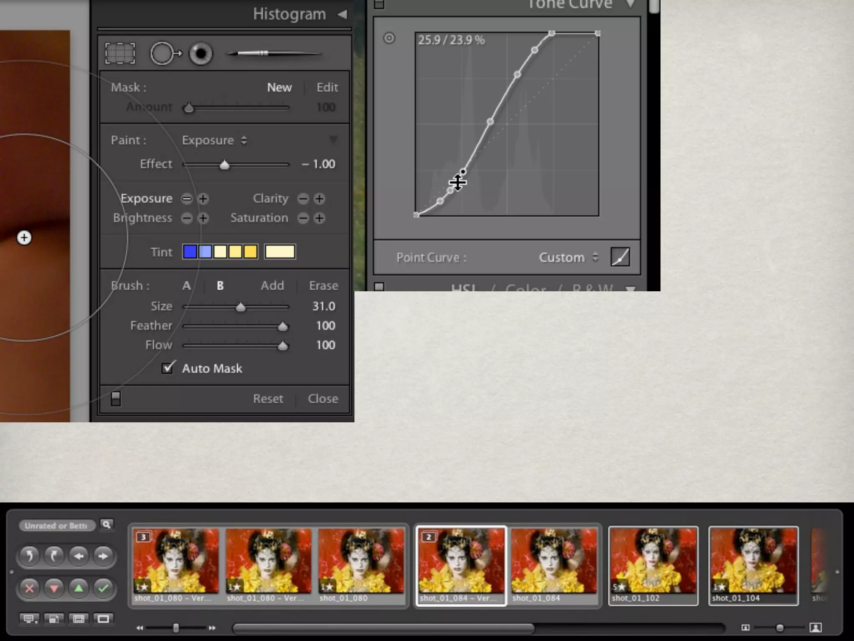Click the reject red X button
Viewport: 854px width, 641px height.
pyautogui.click(x=29, y=588)
